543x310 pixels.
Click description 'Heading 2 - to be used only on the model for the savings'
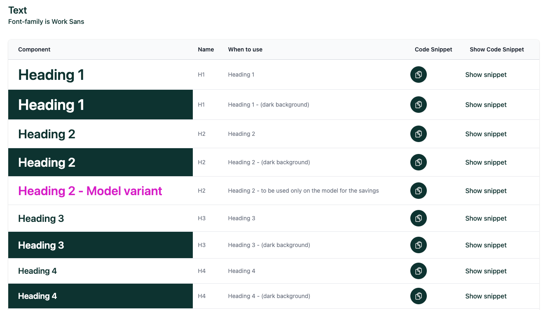click(303, 191)
